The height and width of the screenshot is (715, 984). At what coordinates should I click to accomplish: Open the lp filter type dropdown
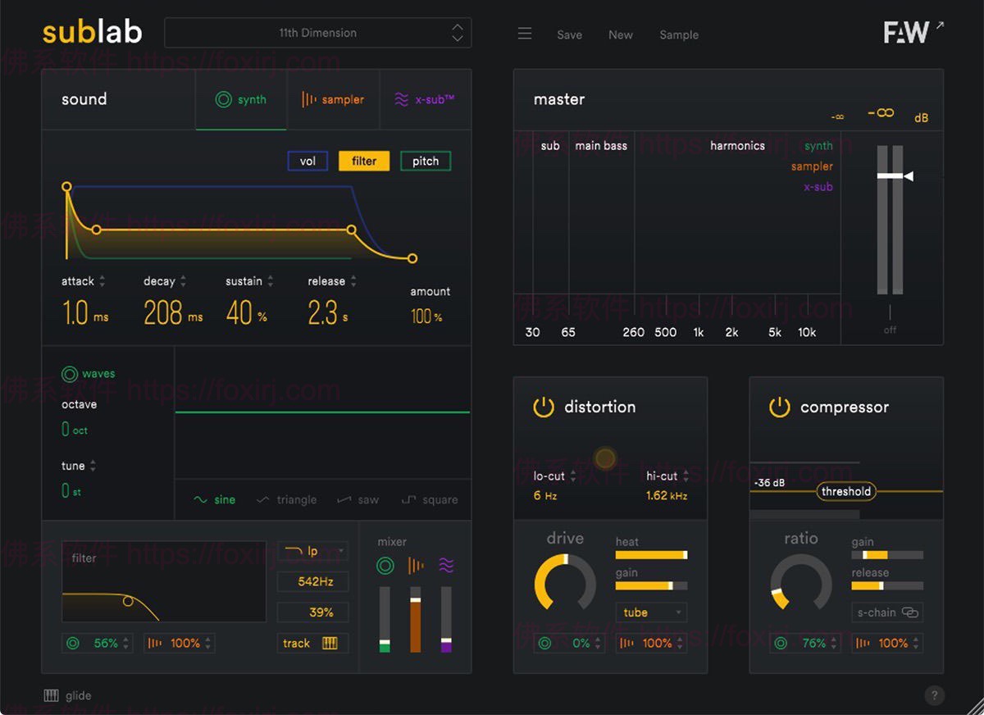click(312, 551)
